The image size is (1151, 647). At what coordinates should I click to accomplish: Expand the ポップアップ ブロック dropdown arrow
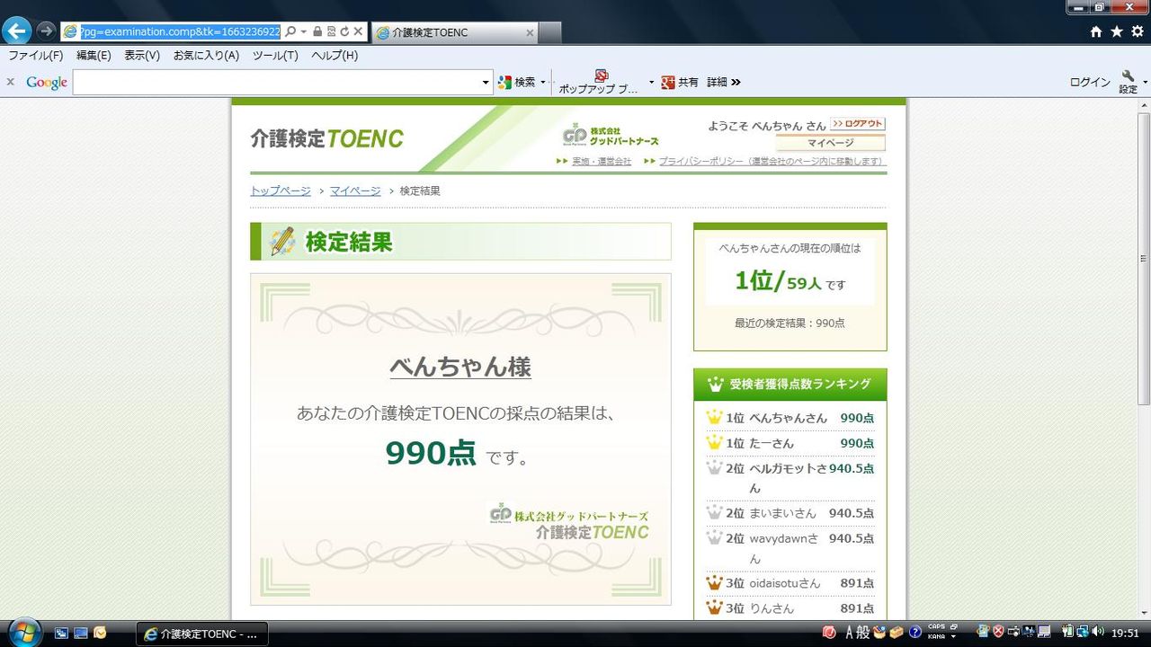coord(651,83)
